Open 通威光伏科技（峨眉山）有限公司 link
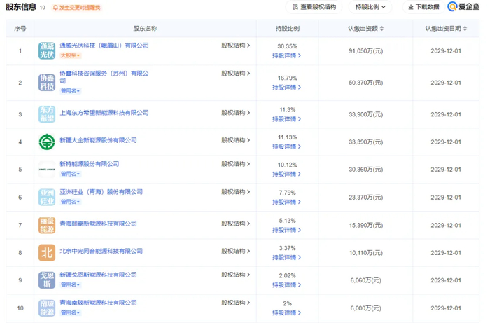Screen dimensions: 490x323 click(104, 46)
